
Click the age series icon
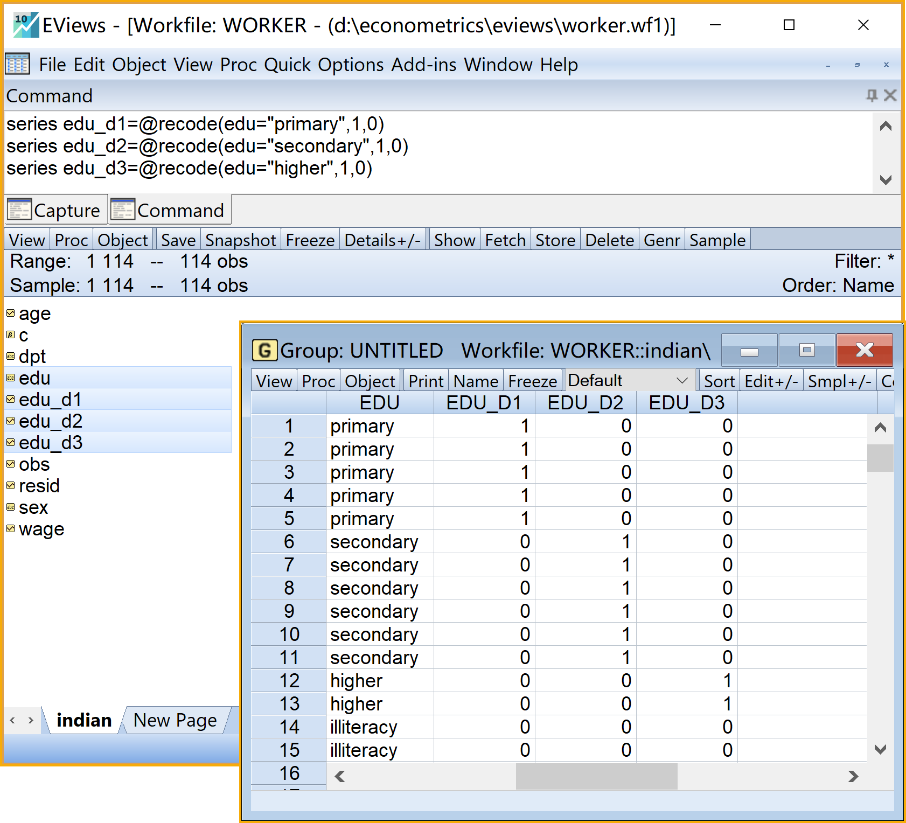[x=10, y=313]
